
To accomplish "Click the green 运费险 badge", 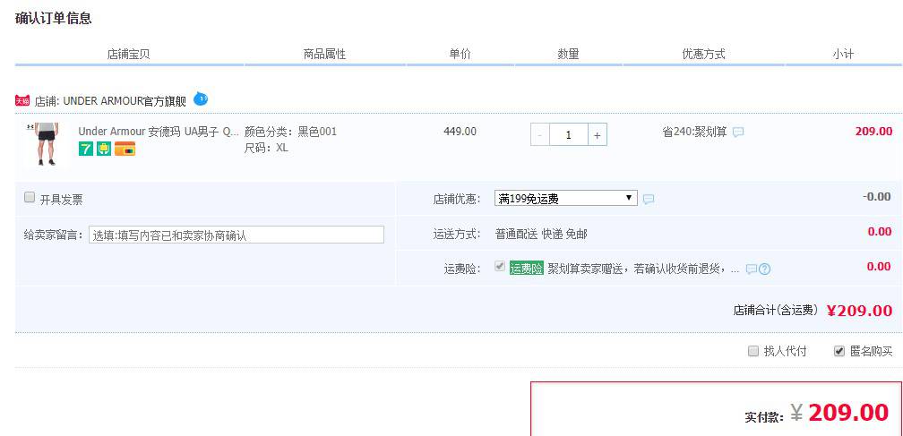I will [x=527, y=269].
